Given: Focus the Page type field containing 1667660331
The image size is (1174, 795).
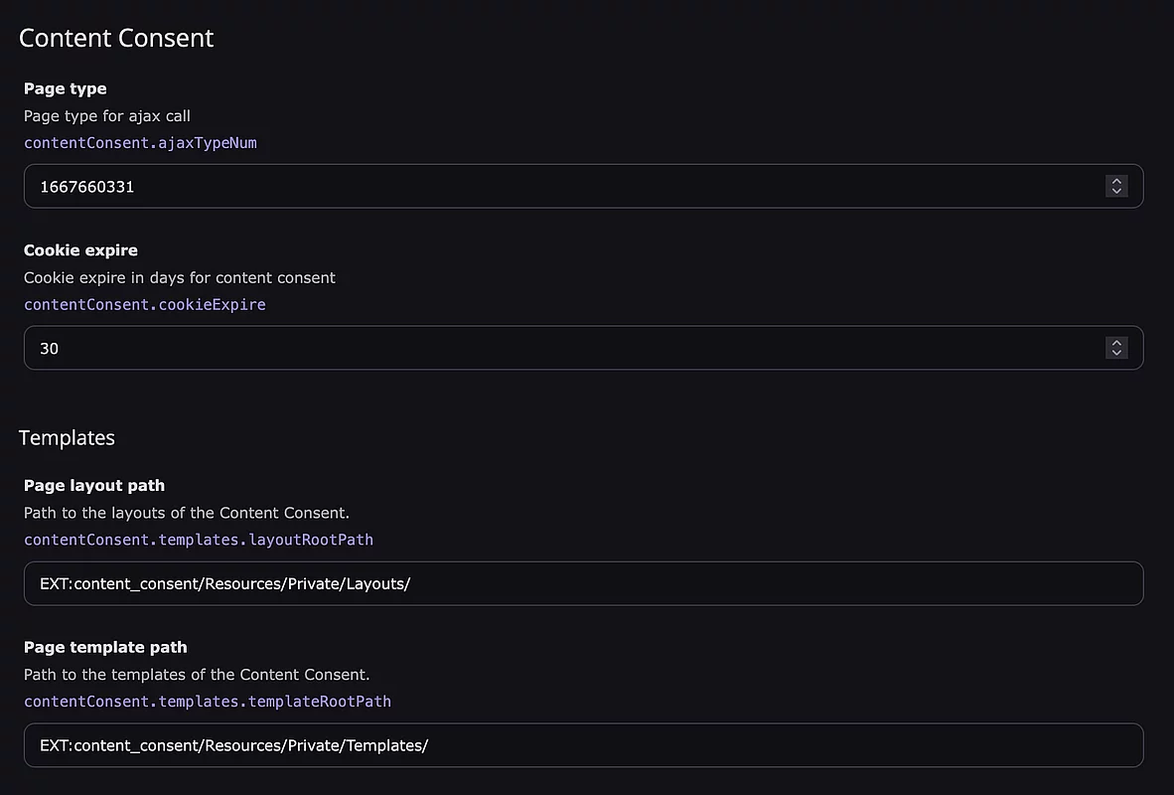Looking at the screenshot, I should [x=583, y=187].
